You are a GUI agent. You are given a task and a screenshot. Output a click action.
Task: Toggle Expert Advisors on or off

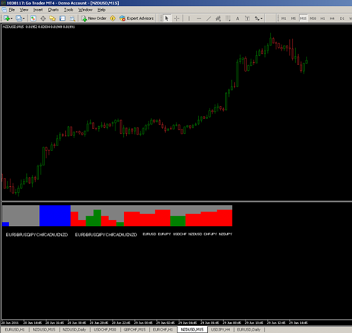click(136, 19)
